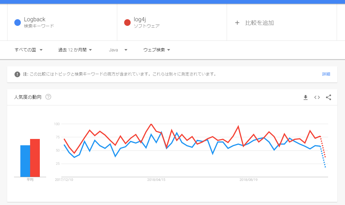Click the ソフトウェア subtitle under log4j

[147, 26]
